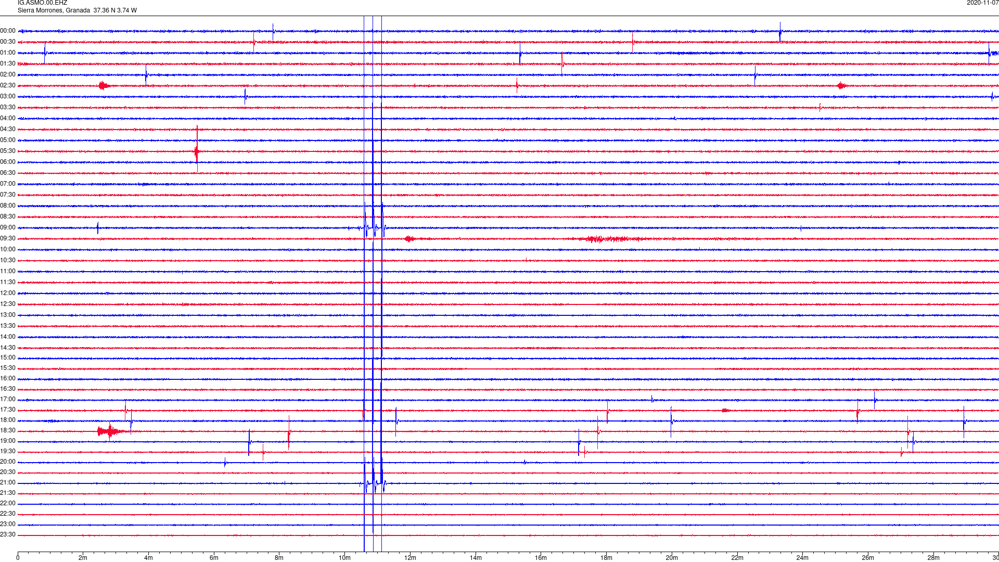Select the 01:00 trace time label

point(8,53)
